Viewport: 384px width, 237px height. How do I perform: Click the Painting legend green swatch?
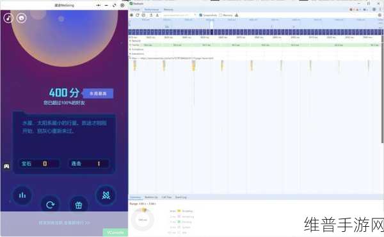(x=179, y=222)
